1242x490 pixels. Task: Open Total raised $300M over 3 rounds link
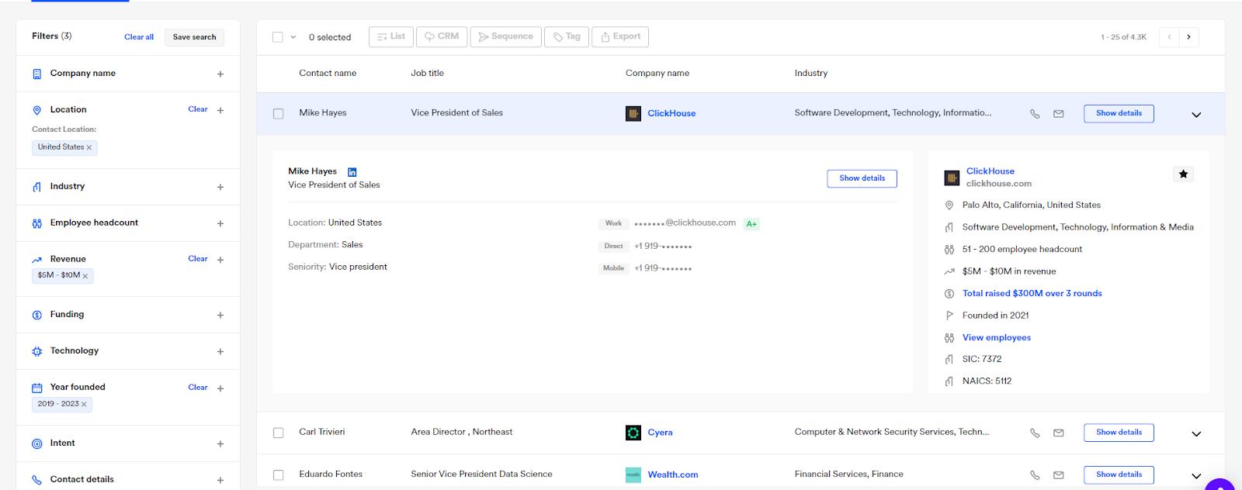coord(1032,294)
